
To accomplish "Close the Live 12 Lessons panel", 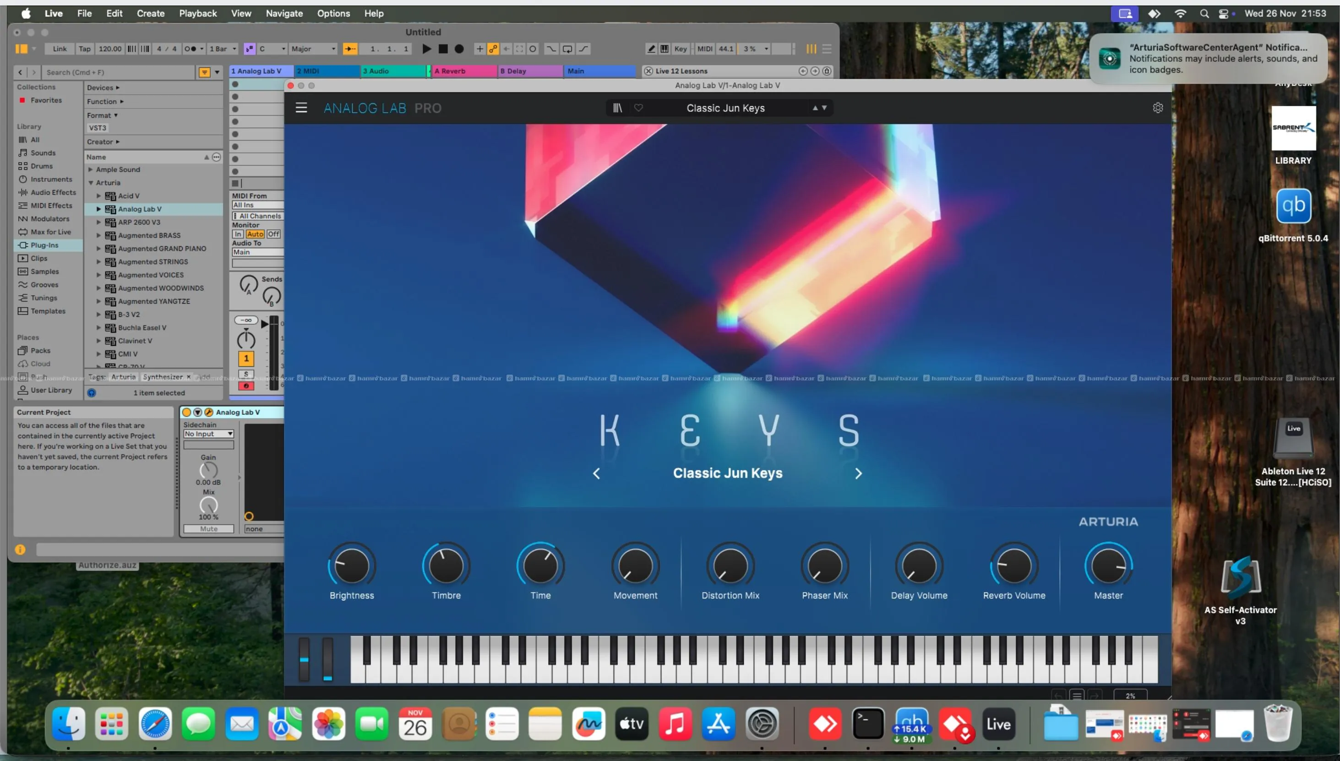I will click(x=648, y=71).
